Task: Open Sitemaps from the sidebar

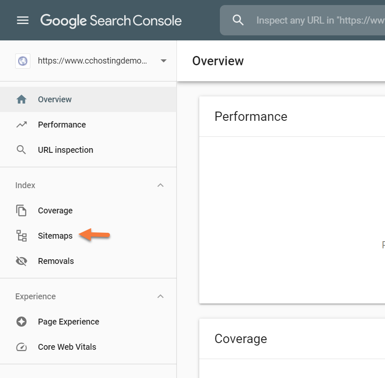Action: click(55, 236)
